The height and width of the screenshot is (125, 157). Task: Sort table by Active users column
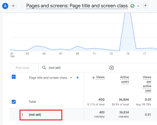click(x=124, y=79)
